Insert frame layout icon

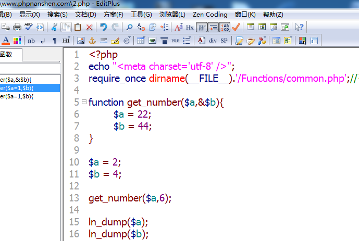pyautogui.click(x=314, y=41)
